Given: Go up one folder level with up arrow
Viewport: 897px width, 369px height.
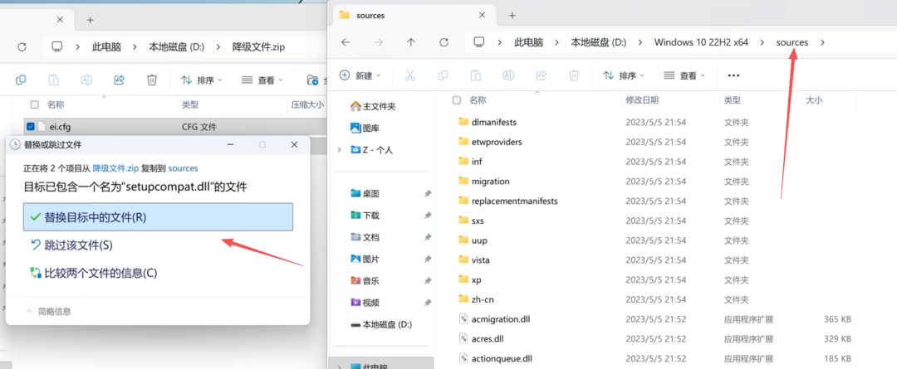Looking at the screenshot, I should point(410,42).
